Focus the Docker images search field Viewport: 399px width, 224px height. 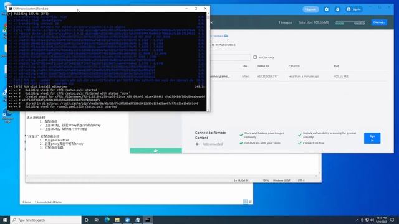click(230, 57)
